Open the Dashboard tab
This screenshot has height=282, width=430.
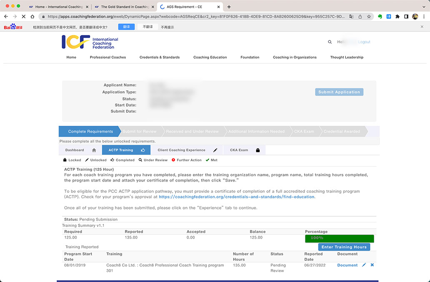point(80,150)
